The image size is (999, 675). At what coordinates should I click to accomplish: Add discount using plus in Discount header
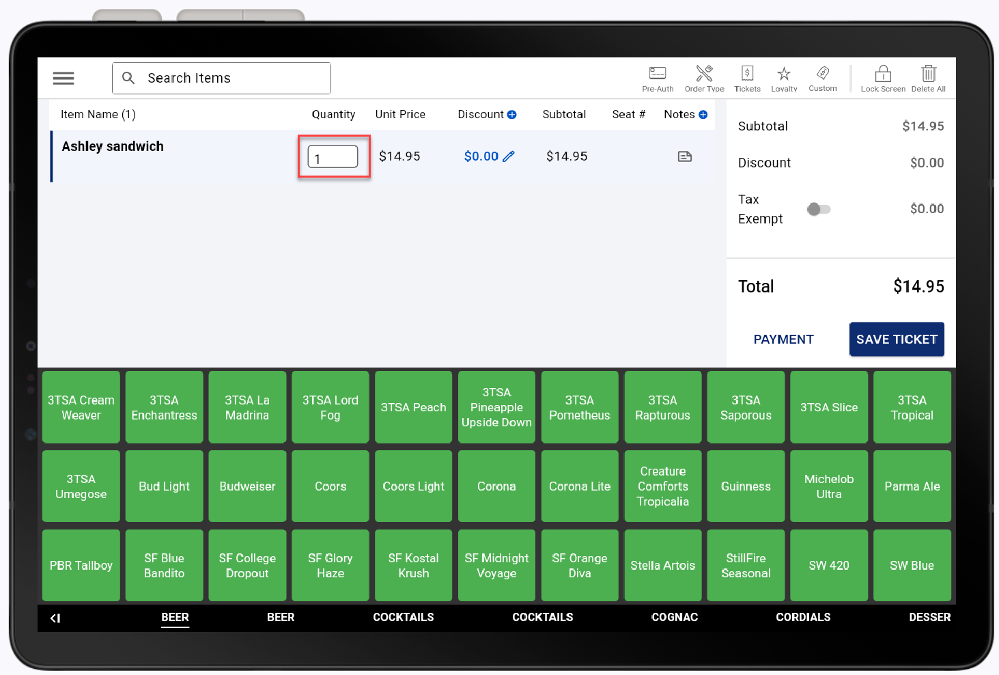click(x=512, y=115)
